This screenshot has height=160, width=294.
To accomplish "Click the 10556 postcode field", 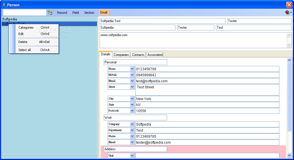I will tap(207, 111).
